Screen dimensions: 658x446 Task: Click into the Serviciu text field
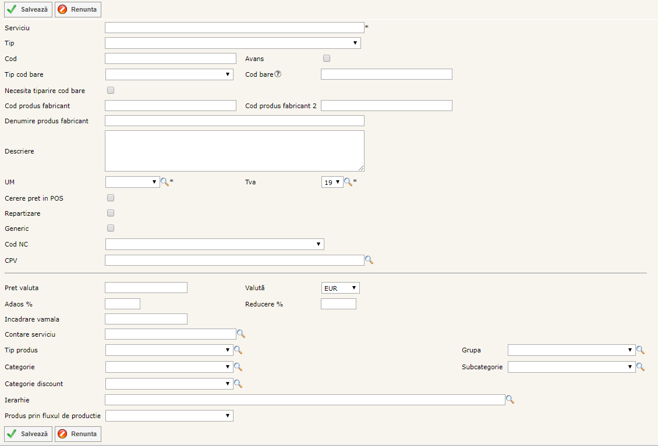click(234, 27)
